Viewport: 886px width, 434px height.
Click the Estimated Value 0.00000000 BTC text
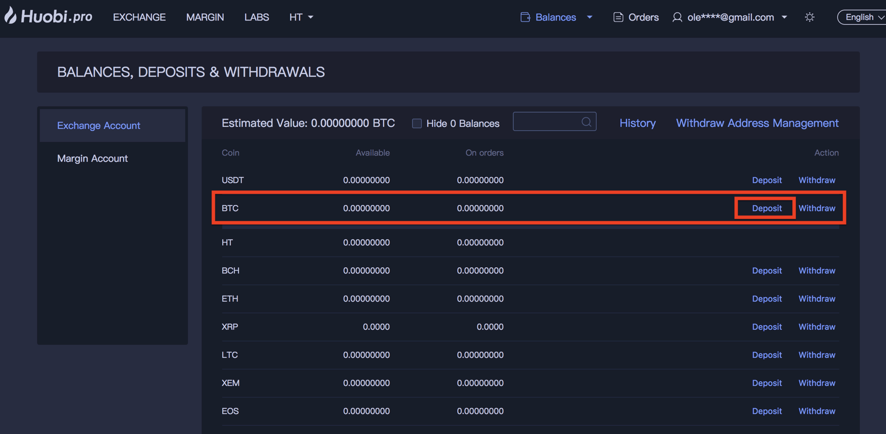(x=308, y=123)
